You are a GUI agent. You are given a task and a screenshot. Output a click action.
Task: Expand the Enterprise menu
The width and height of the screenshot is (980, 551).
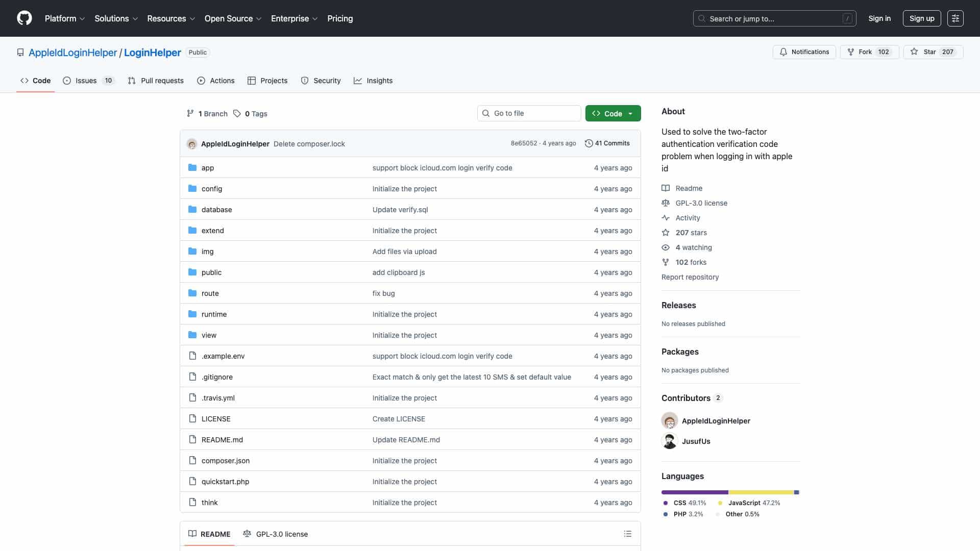click(295, 18)
